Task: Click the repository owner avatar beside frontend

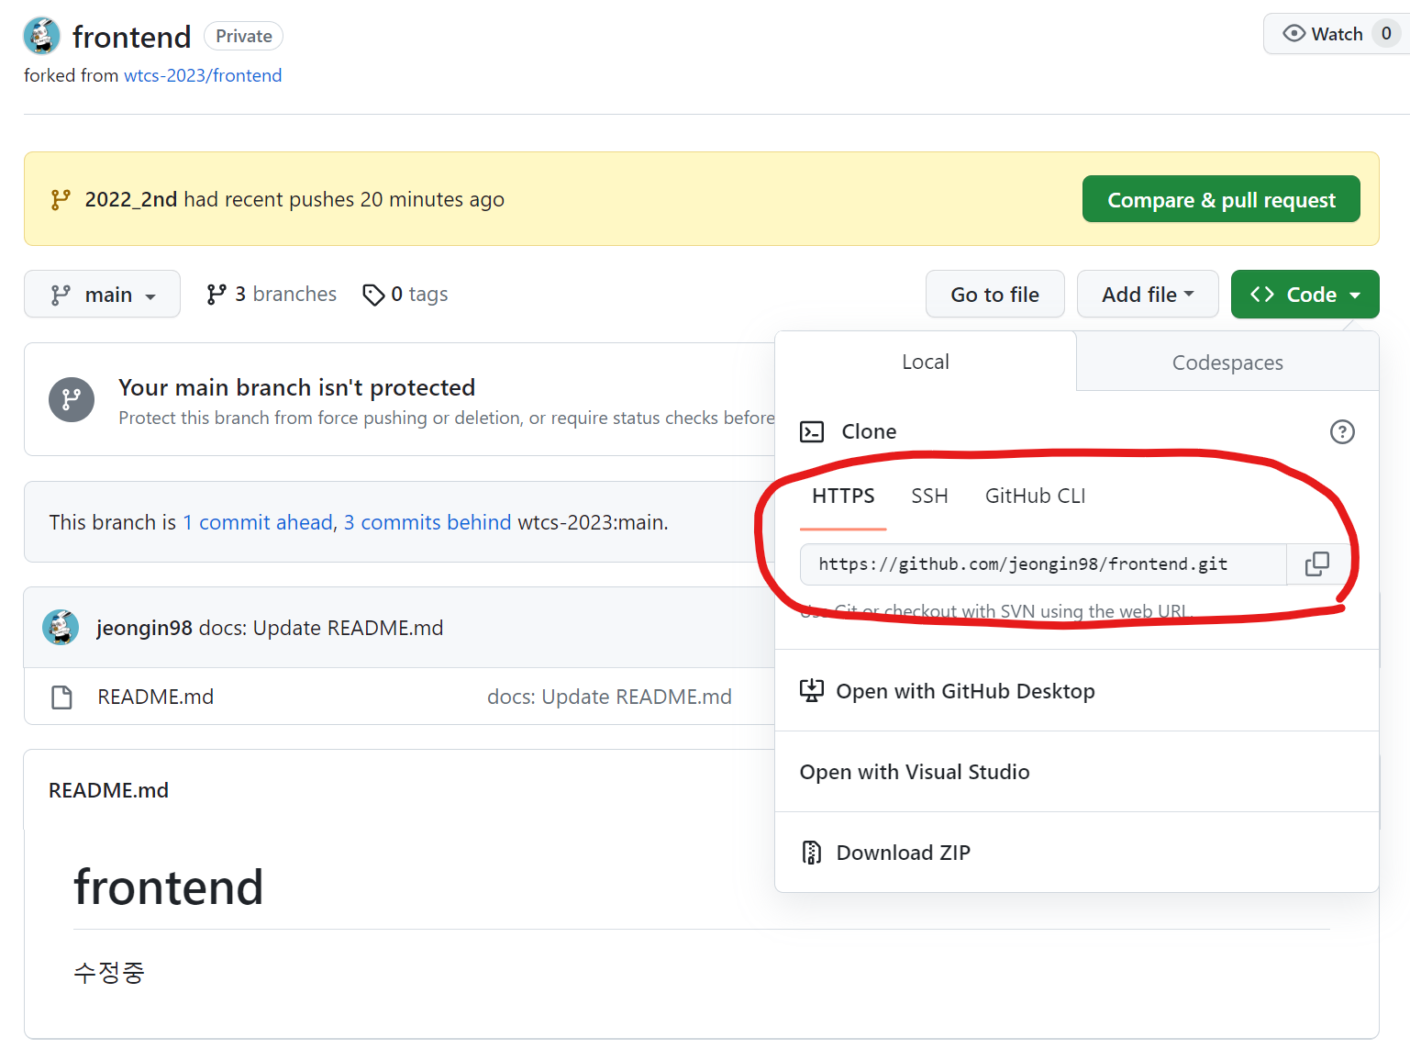Action: 41,36
